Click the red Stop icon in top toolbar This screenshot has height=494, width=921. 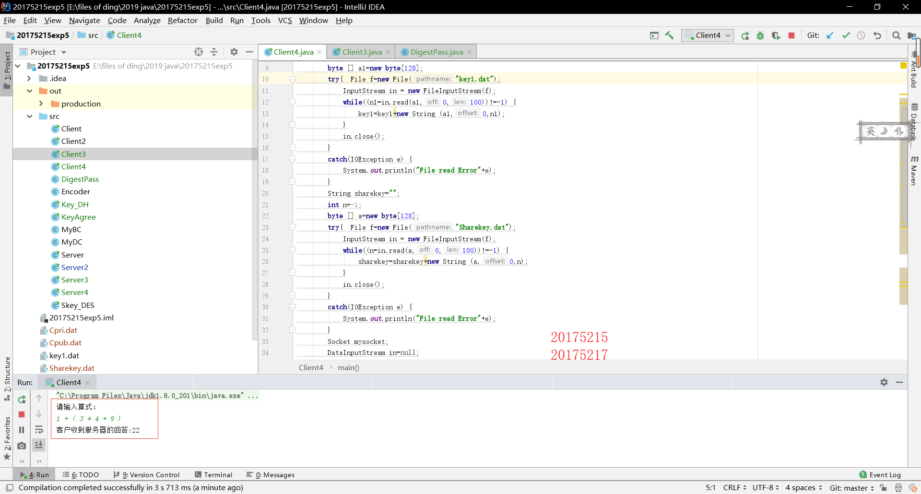coord(791,35)
